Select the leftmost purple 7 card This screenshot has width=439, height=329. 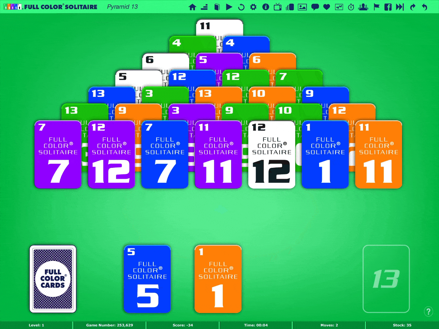[58, 155]
